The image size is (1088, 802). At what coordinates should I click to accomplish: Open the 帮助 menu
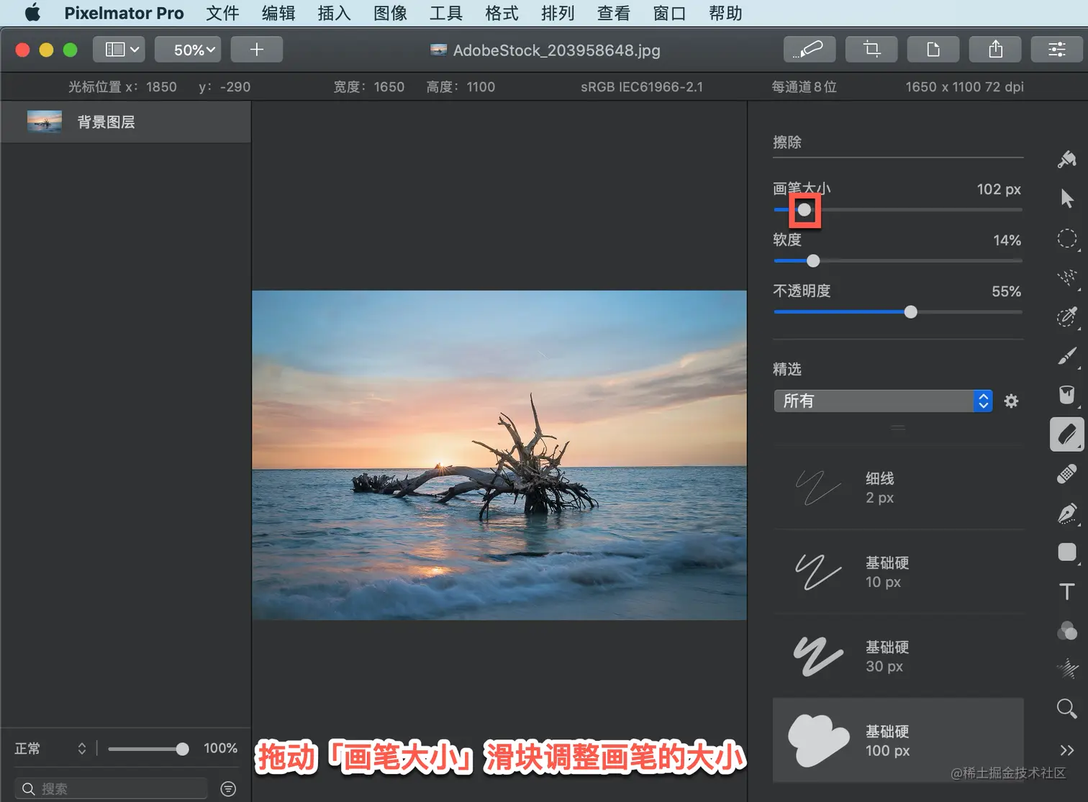click(725, 13)
